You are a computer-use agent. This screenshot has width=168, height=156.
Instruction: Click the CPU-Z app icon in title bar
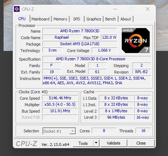tap(17, 9)
